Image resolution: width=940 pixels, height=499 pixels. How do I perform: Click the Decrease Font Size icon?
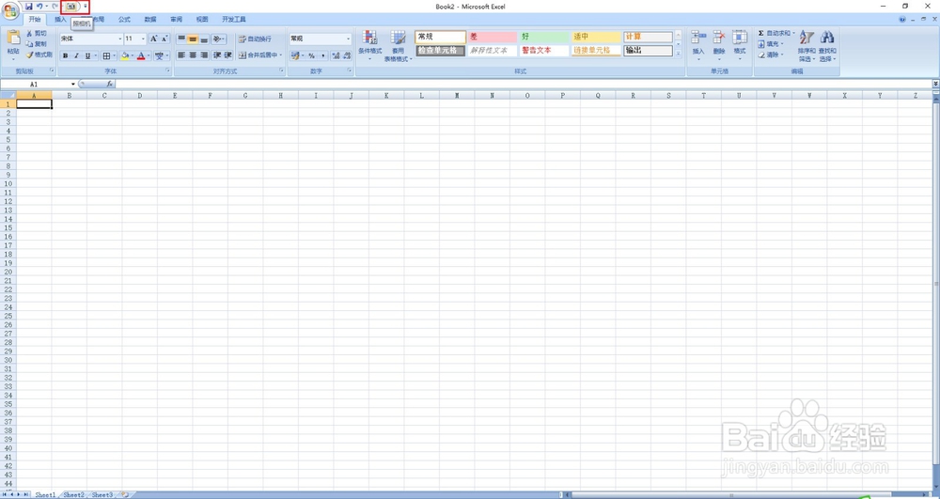[x=164, y=39]
